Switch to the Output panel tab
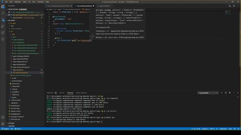 pos(62,93)
